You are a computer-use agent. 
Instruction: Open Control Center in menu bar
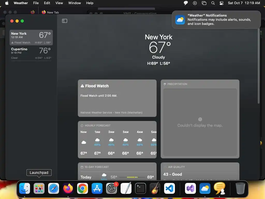(x=222, y=3)
